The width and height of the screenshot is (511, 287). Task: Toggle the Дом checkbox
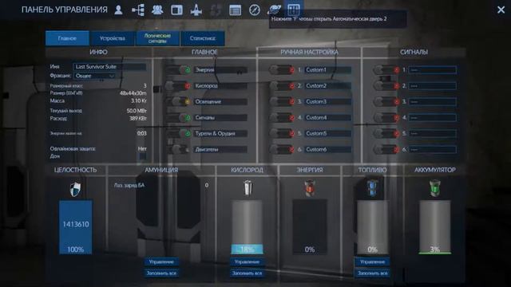(143, 156)
